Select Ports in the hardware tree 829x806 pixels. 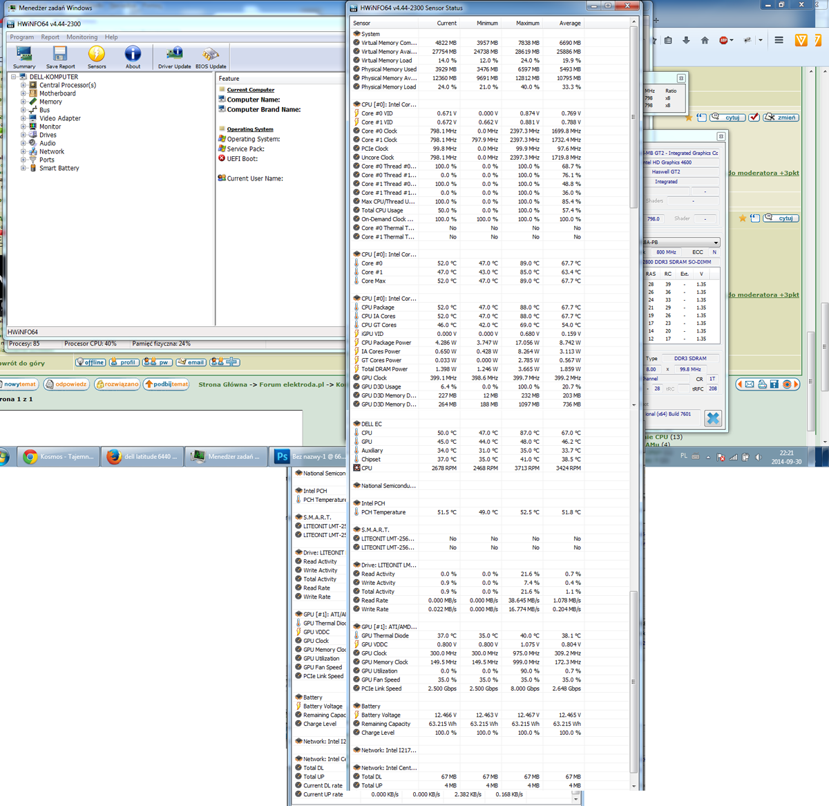tap(47, 160)
